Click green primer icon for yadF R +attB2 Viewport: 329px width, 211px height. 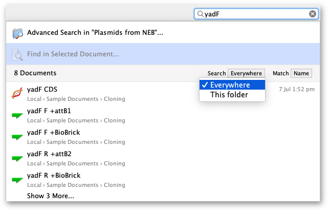17,159
